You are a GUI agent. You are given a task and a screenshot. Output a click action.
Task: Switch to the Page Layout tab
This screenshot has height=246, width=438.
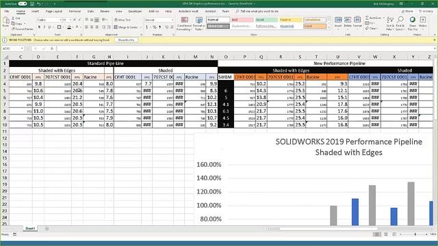(54, 11)
